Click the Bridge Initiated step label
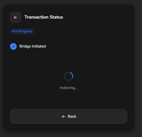The height and width of the screenshot is (137, 142). coord(33,46)
